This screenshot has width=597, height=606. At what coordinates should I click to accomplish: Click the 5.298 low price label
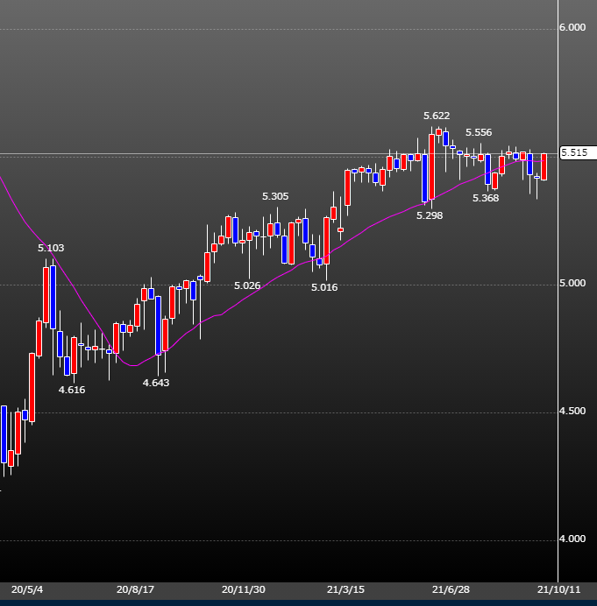pos(430,215)
